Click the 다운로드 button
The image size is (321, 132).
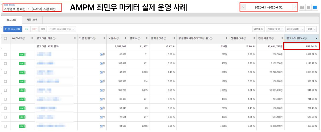point(258,29)
